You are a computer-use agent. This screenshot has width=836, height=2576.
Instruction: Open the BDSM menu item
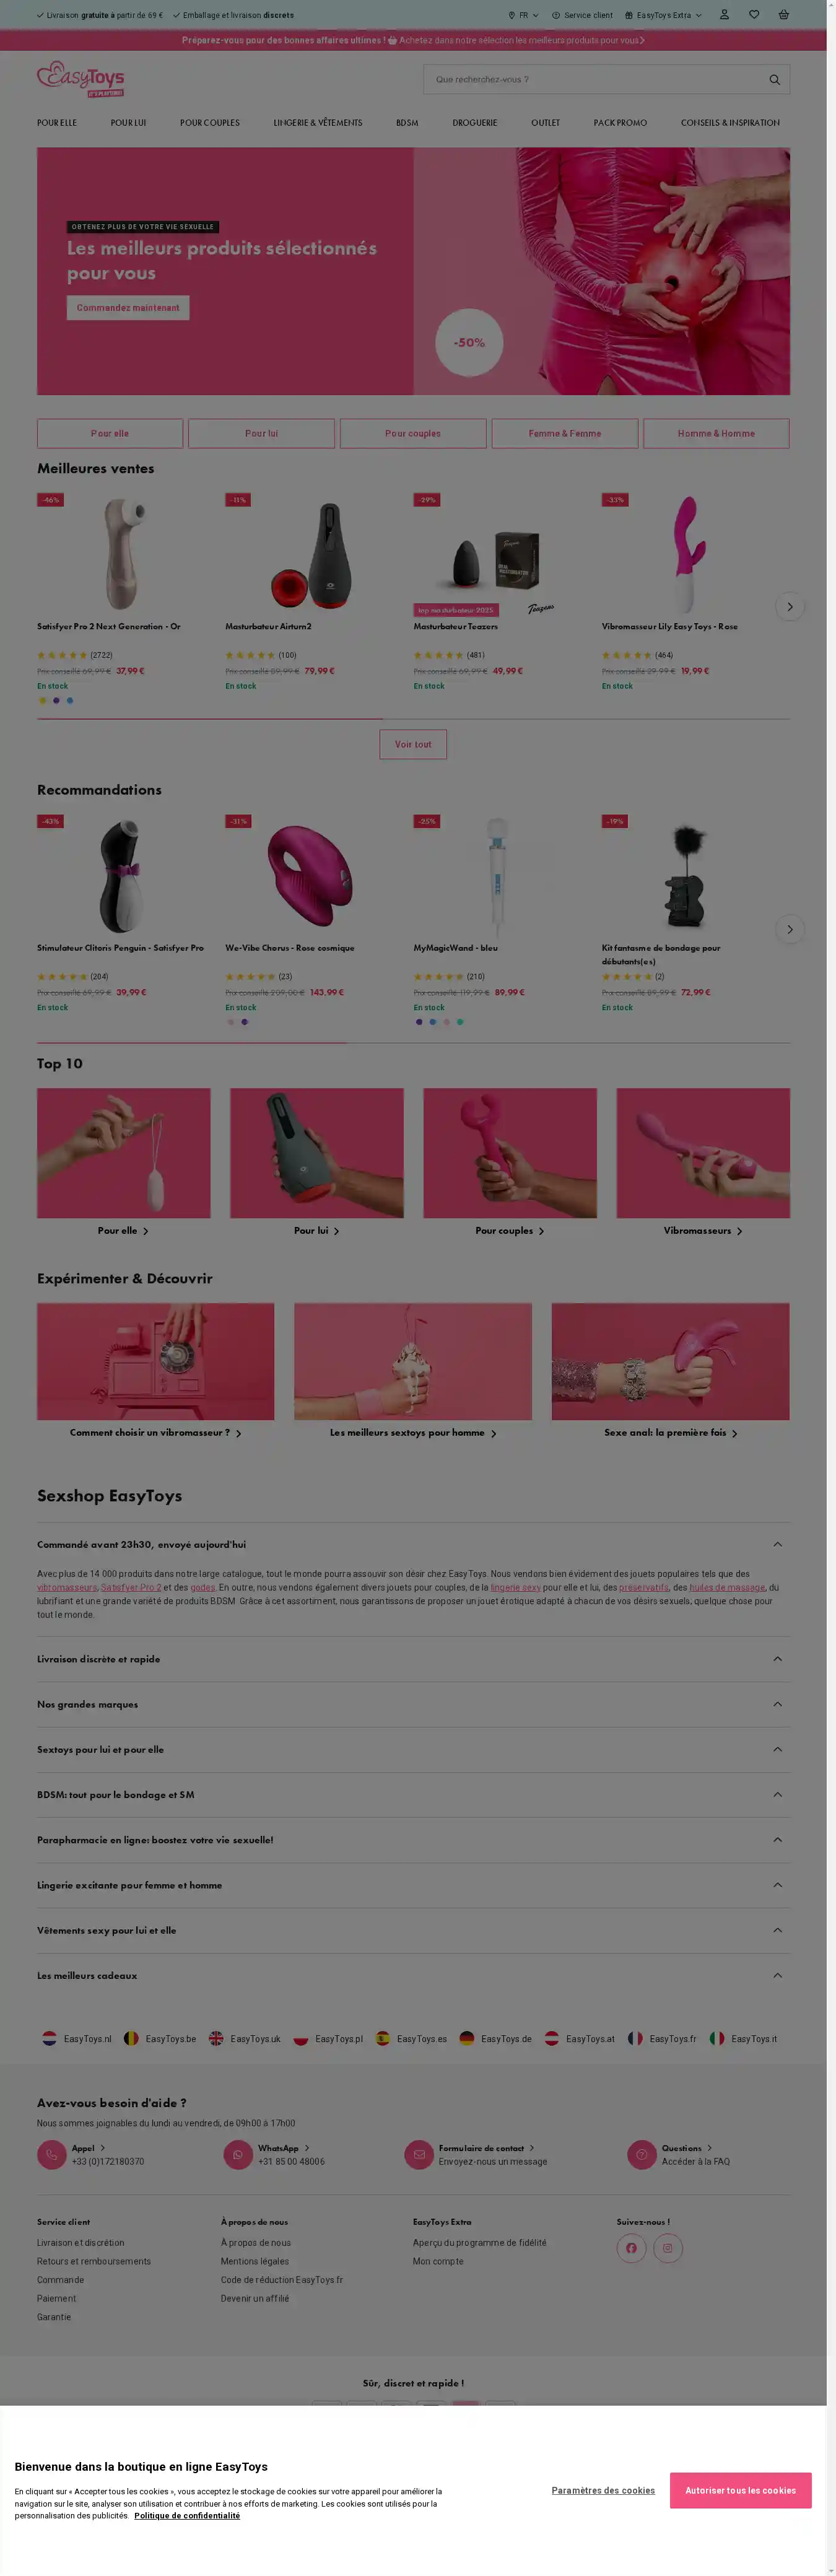pyautogui.click(x=407, y=123)
